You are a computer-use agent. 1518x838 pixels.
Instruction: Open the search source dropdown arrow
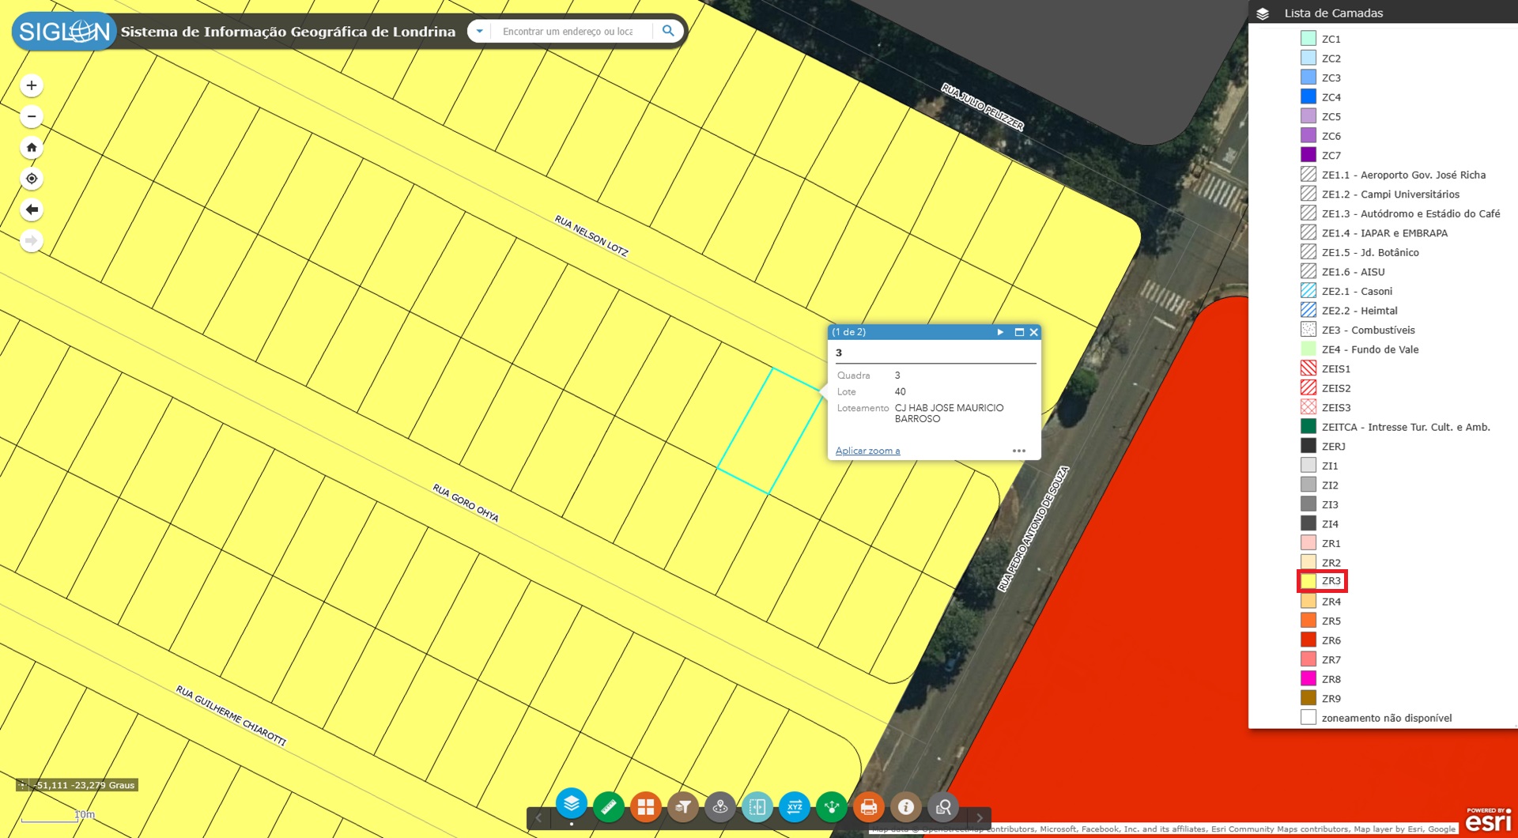point(479,31)
